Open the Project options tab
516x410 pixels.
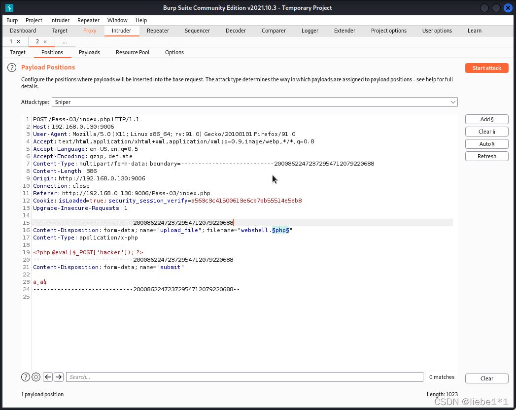coord(389,31)
